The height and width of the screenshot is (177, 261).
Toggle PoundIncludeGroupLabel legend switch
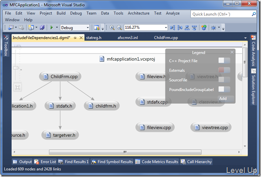click(224, 90)
